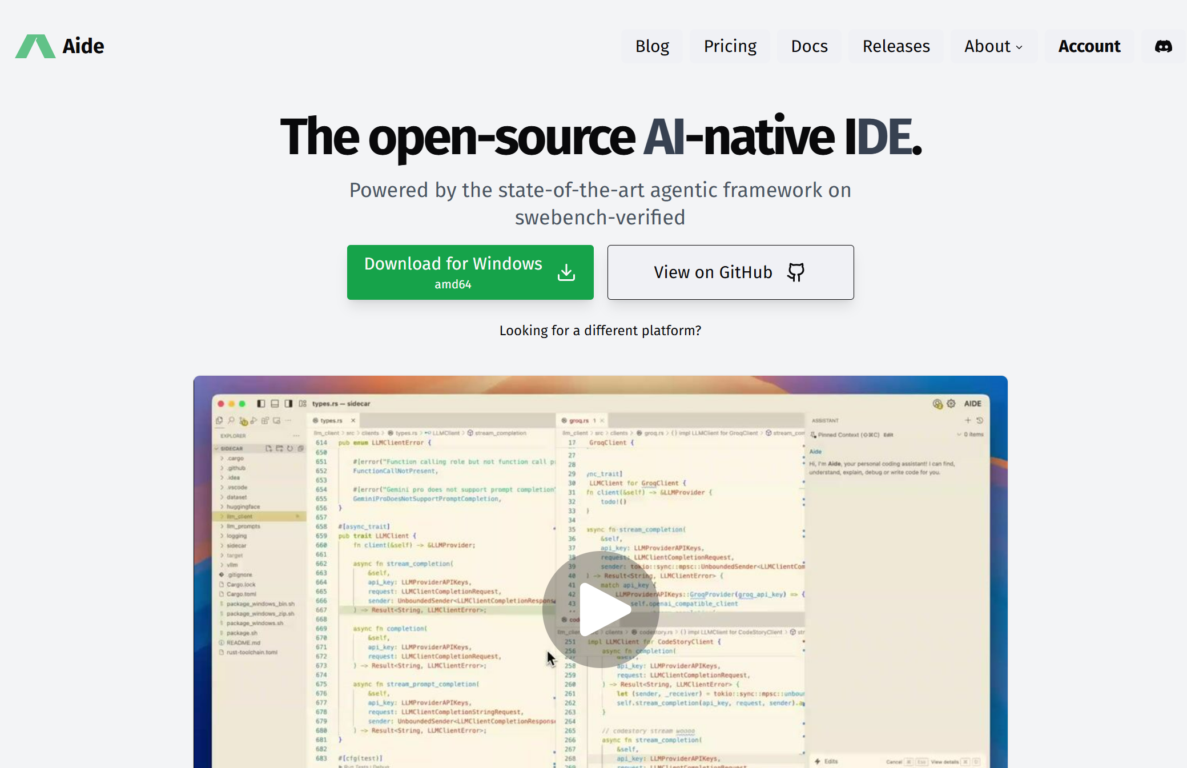Click the GitHub octocat icon
The width and height of the screenshot is (1187, 768).
coord(795,272)
